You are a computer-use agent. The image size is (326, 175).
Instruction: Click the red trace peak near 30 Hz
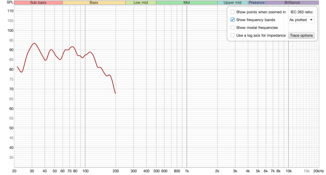tap(34, 43)
